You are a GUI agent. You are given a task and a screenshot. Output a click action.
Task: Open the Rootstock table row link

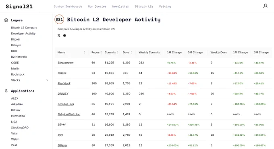coord(64,83)
